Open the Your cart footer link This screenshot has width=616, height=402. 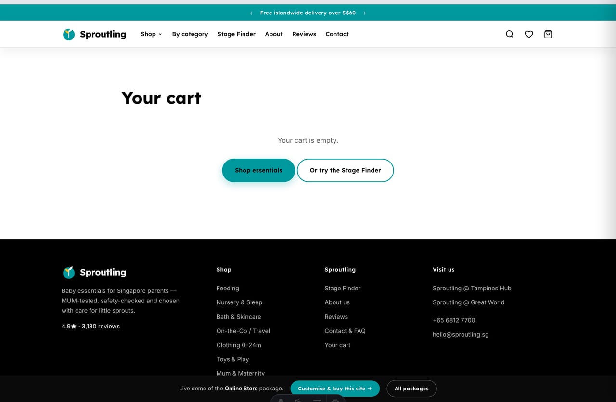(338, 345)
